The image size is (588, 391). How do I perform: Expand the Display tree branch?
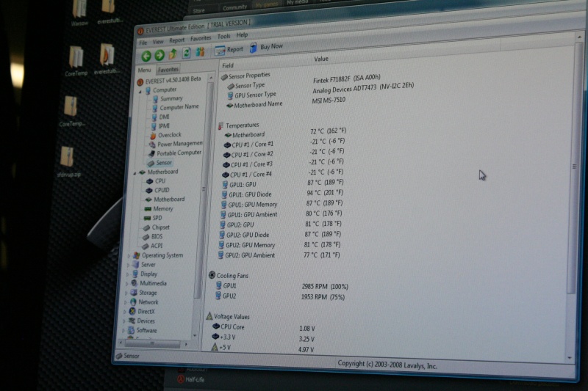pyautogui.click(x=127, y=275)
